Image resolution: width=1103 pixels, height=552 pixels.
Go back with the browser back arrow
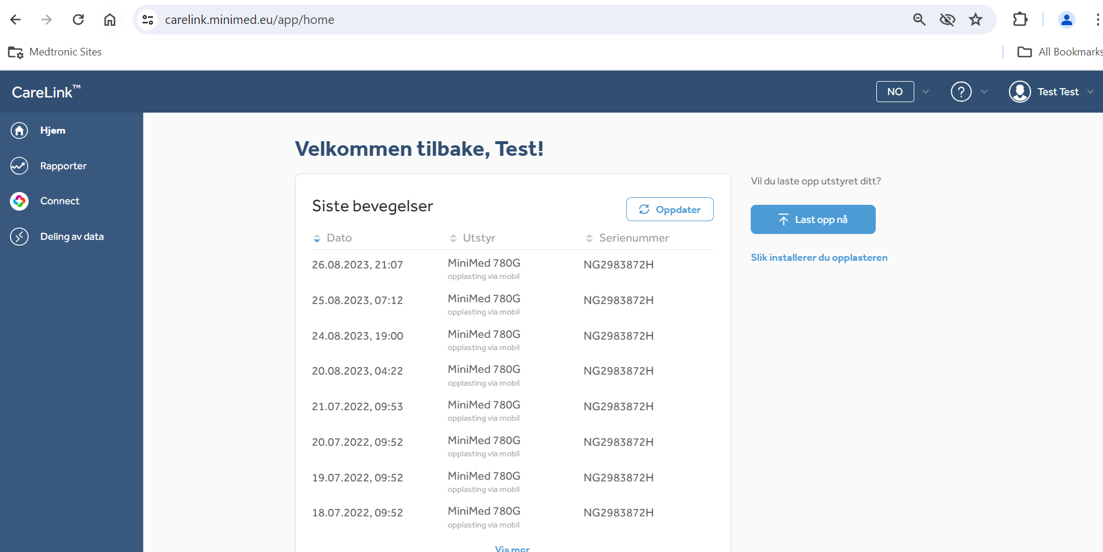click(x=16, y=20)
